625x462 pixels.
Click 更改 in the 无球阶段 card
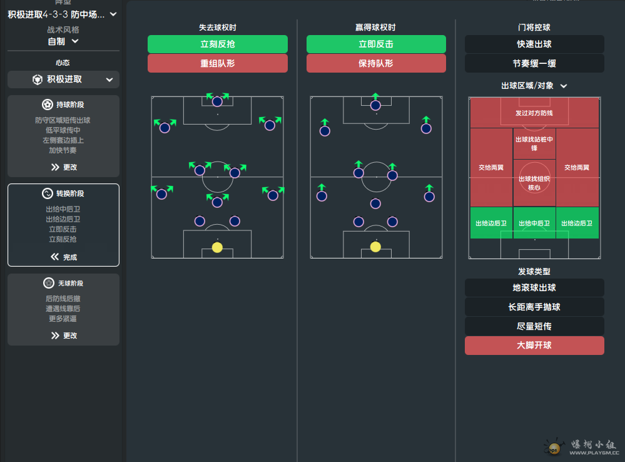click(x=64, y=336)
